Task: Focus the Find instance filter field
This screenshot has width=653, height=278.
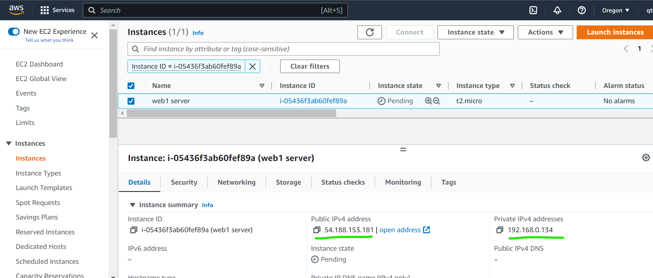Action: pyautogui.click(x=283, y=49)
